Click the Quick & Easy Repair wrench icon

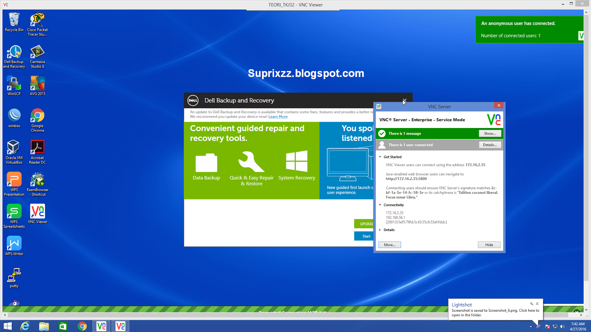point(251,162)
